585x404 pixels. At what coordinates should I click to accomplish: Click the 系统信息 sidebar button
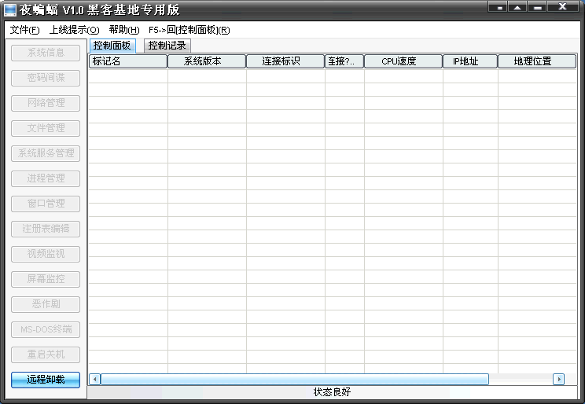click(x=46, y=53)
